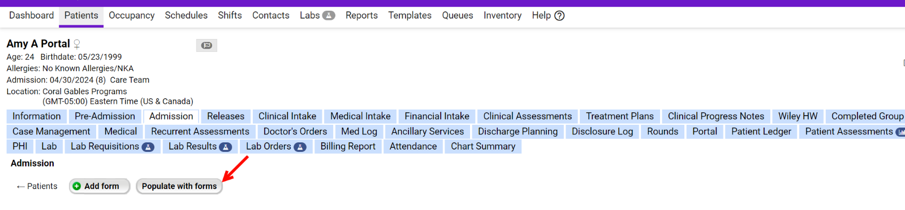Open the Billing Report tab

pos(348,147)
